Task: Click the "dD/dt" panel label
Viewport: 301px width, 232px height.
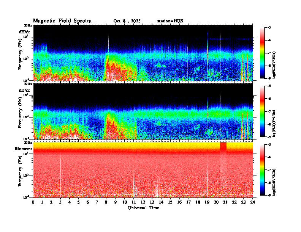Action: click(24, 90)
